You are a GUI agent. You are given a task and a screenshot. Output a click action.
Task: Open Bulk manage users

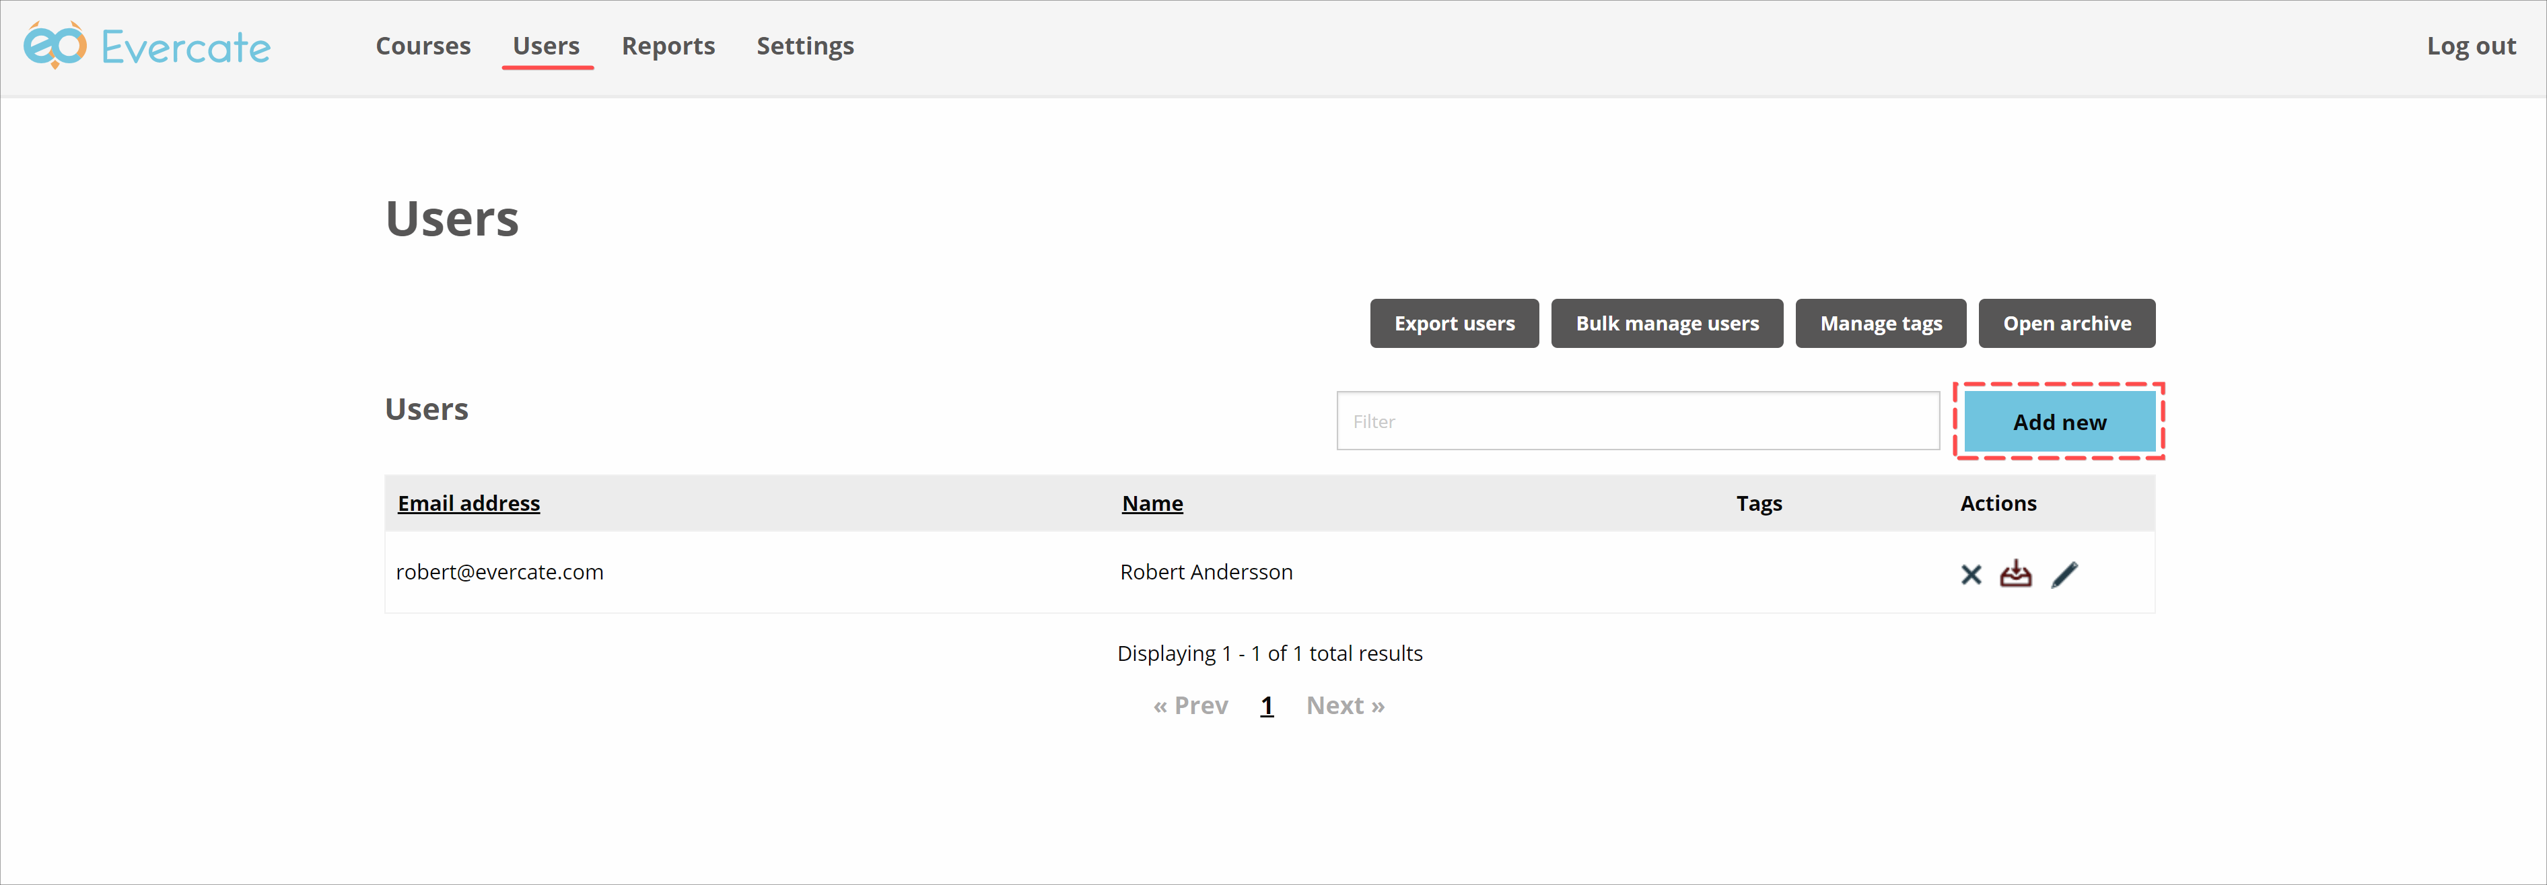click(1667, 323)
